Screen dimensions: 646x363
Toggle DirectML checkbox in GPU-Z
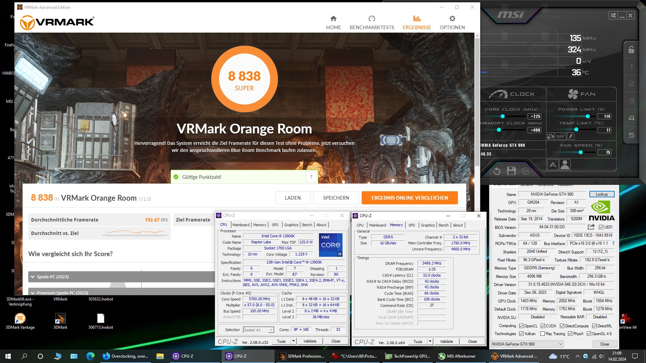tap(594, 326)
